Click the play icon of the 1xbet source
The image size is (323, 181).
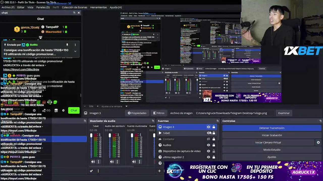coord(160,133)
